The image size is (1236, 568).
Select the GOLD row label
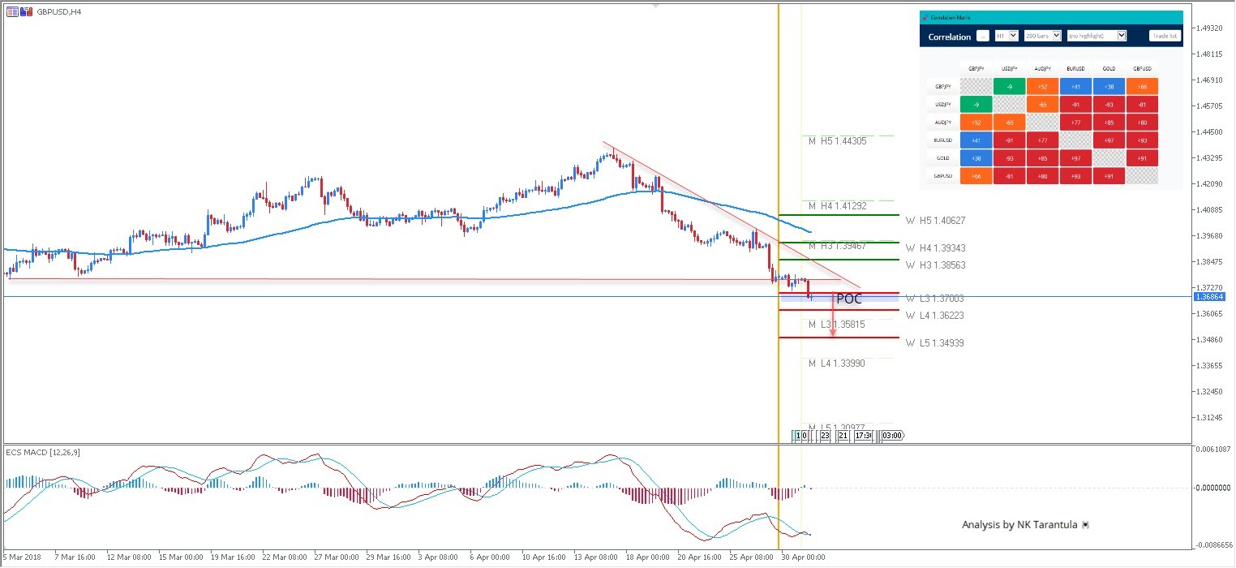click(942, 157)
